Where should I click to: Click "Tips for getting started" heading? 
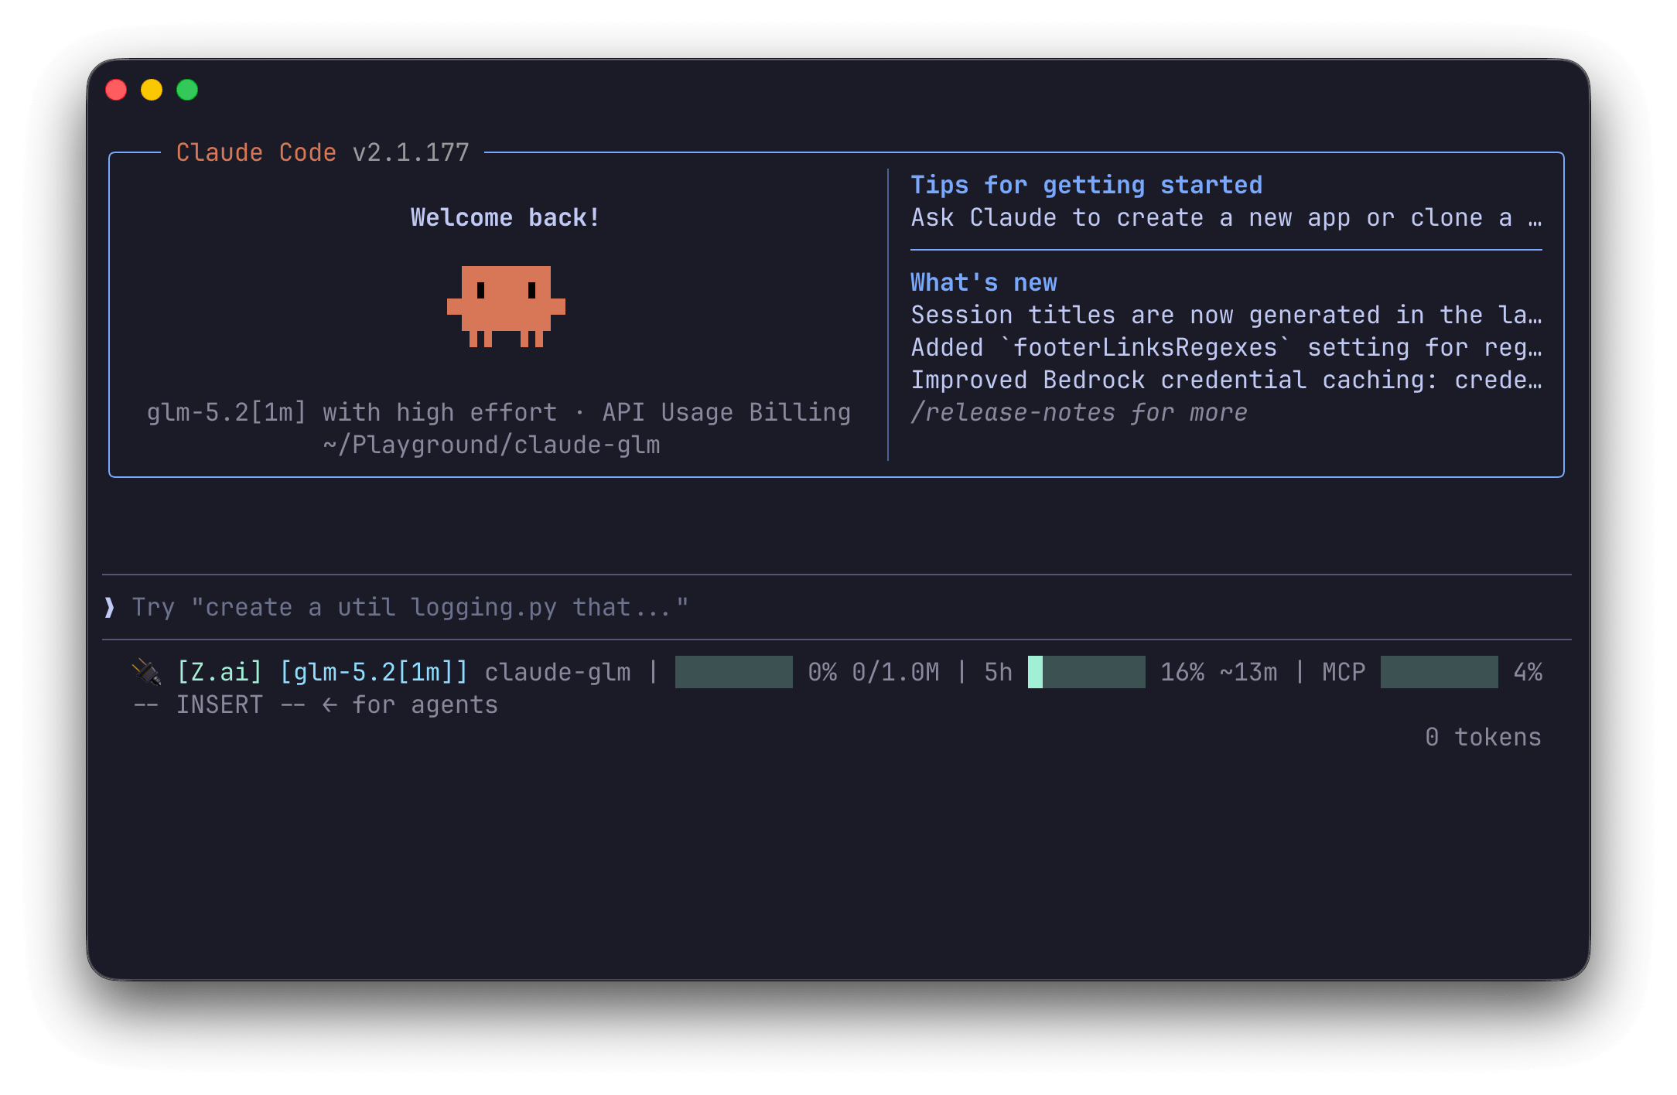pos(1087,185)
